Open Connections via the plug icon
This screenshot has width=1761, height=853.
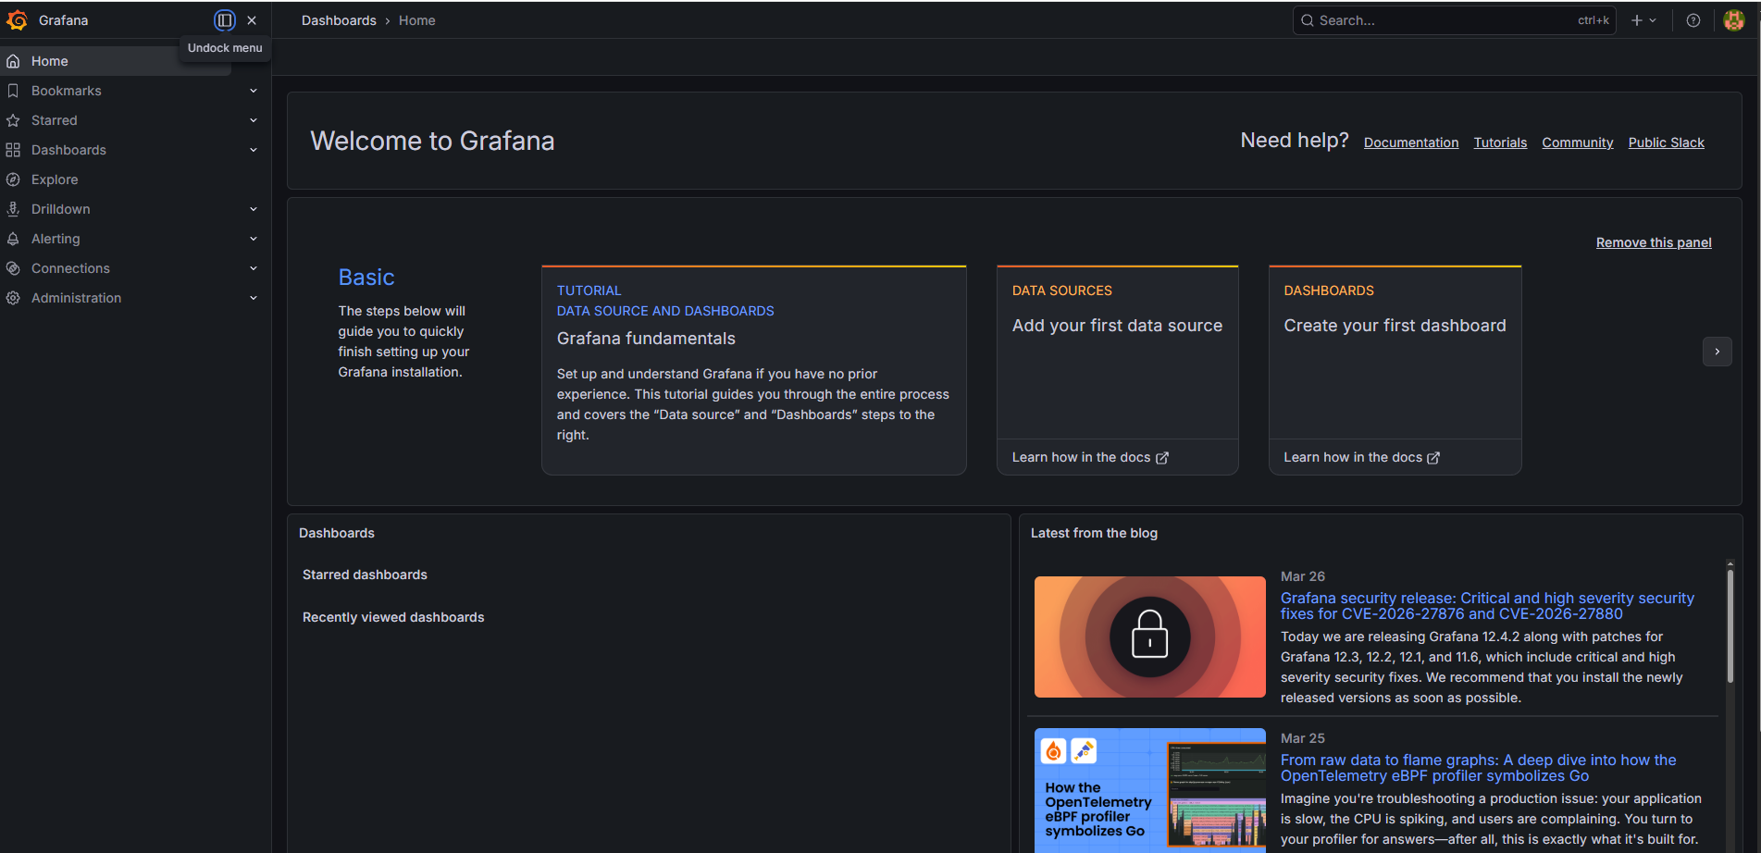tap(13, 267)
